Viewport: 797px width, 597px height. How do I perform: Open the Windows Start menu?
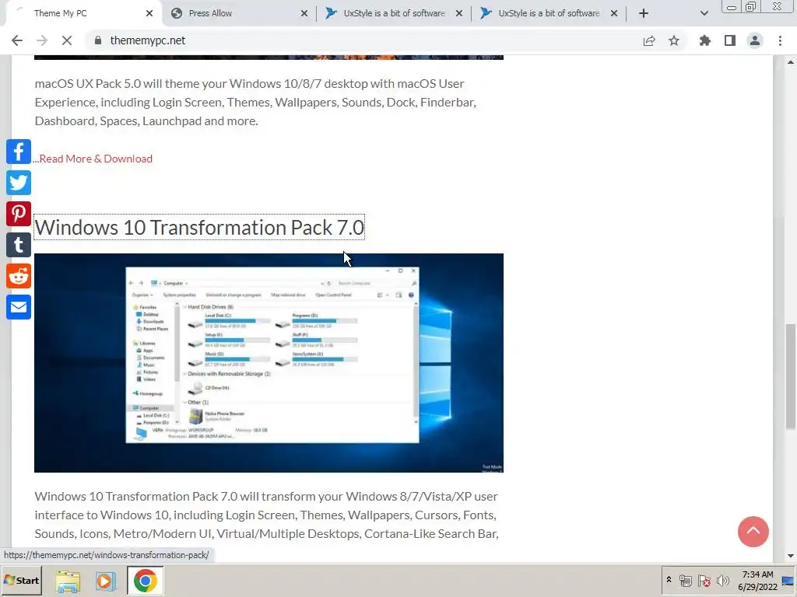coord(21,580)
